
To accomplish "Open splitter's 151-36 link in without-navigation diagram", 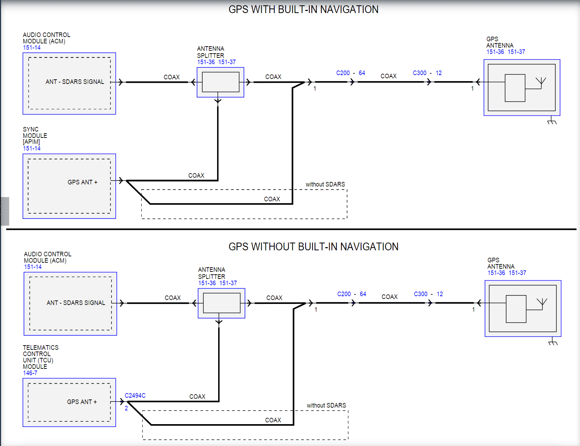I will pos(207,283).
